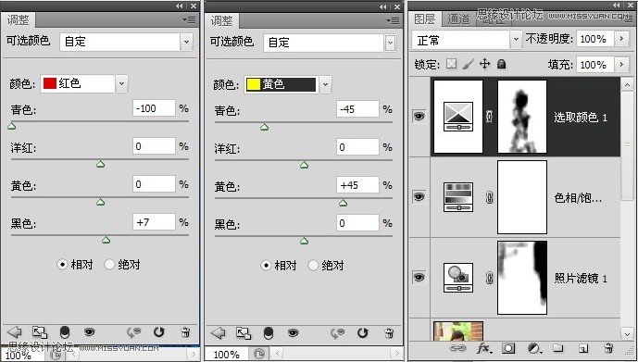Click 青色 slider handle in 红色 panel
The image size is (638, 362).
pyautogui.click(x=12, y=126)
